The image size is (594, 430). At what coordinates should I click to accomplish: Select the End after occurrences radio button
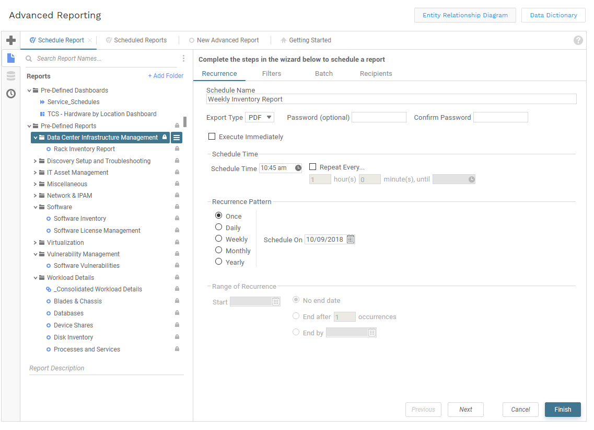click(296, 316)
